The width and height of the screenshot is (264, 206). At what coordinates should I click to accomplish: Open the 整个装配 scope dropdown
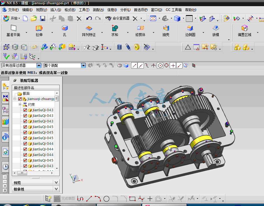point(83,65)
